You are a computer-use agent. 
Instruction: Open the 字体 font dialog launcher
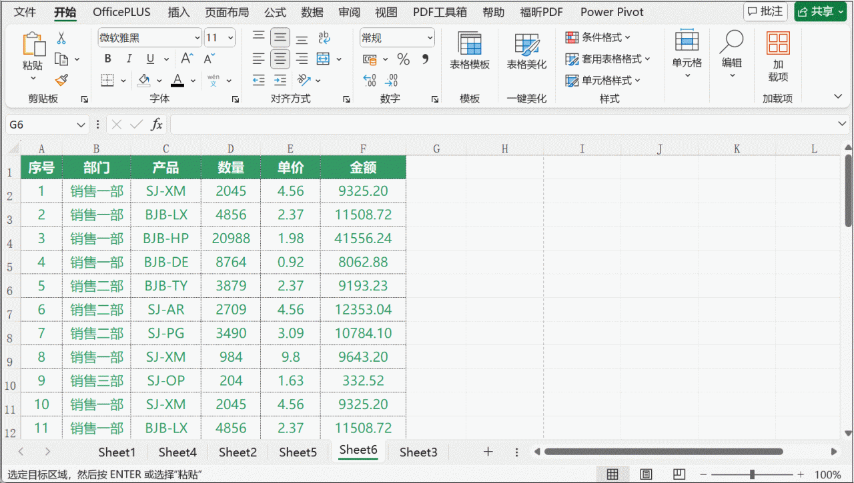pos(236,99)
